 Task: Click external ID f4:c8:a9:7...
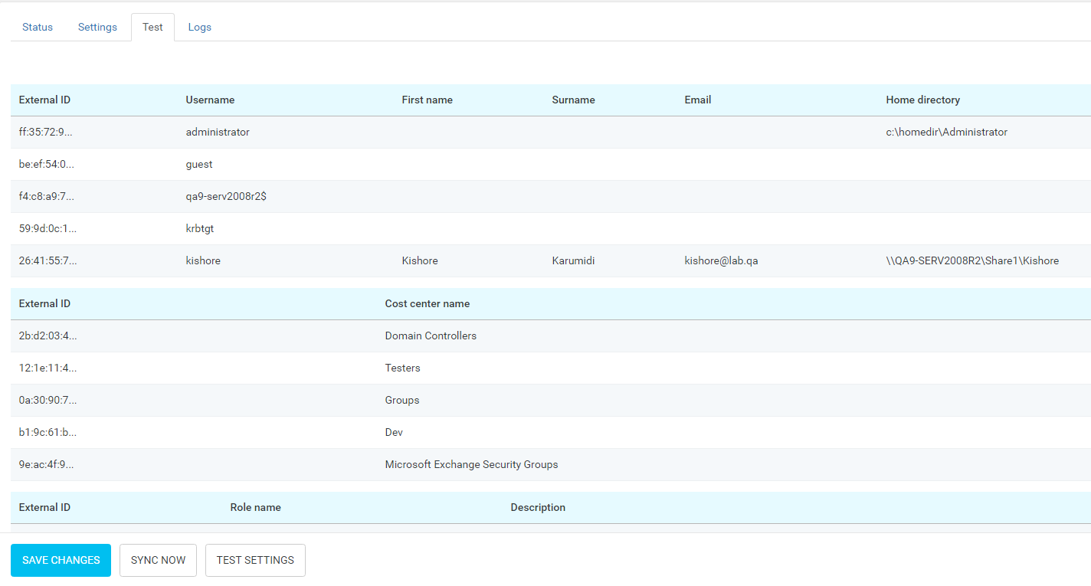[48, 196]
